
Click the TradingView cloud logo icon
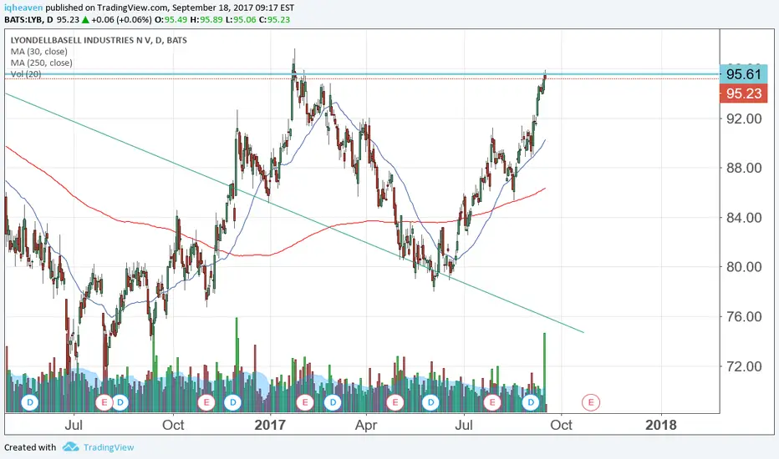[x=70, y=447]
